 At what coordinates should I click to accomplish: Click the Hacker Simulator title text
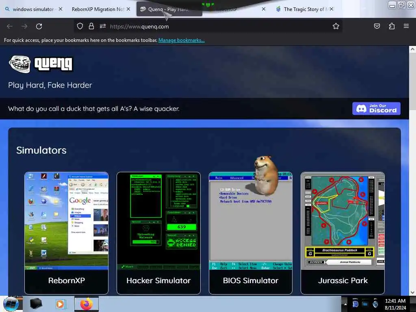coord(158,280)
